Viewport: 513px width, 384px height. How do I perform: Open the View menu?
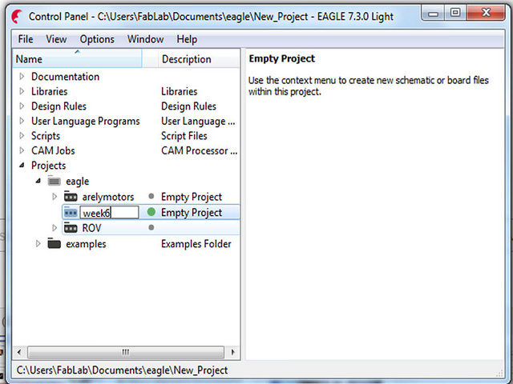pyautogui.click(x=56, y=39)
